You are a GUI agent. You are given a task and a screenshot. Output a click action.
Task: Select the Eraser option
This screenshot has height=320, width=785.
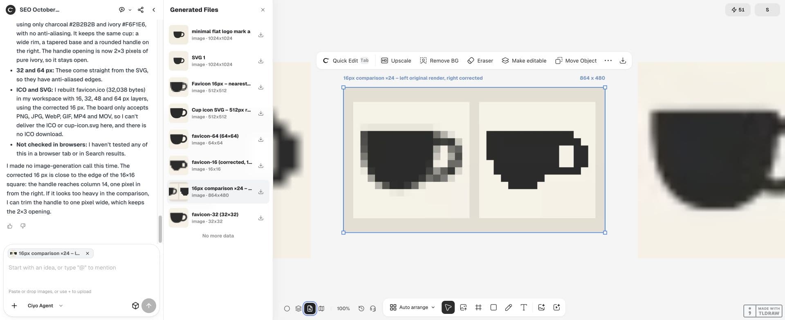[480, 60]
